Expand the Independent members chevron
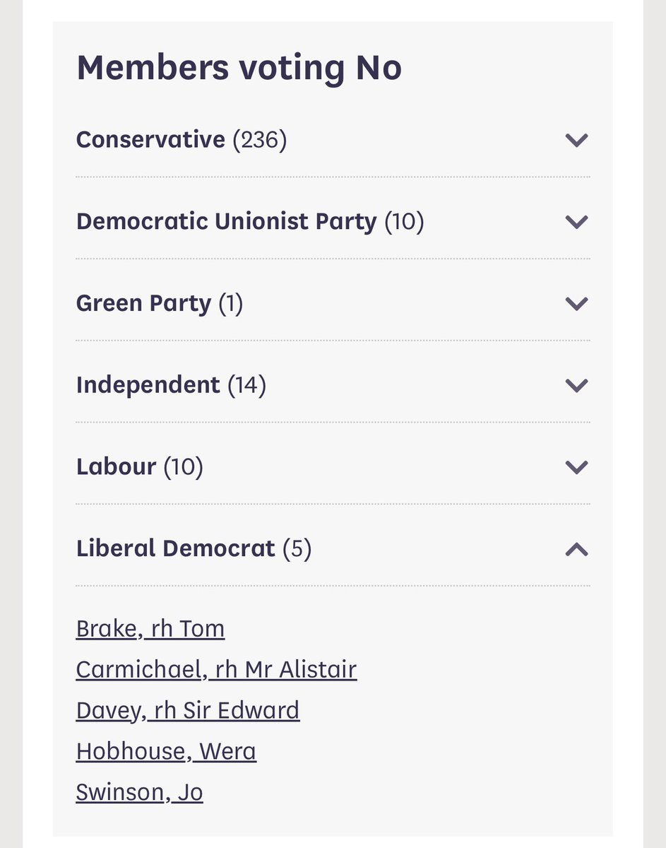This screenshot has height=848, width=666. tap(577, 385)
